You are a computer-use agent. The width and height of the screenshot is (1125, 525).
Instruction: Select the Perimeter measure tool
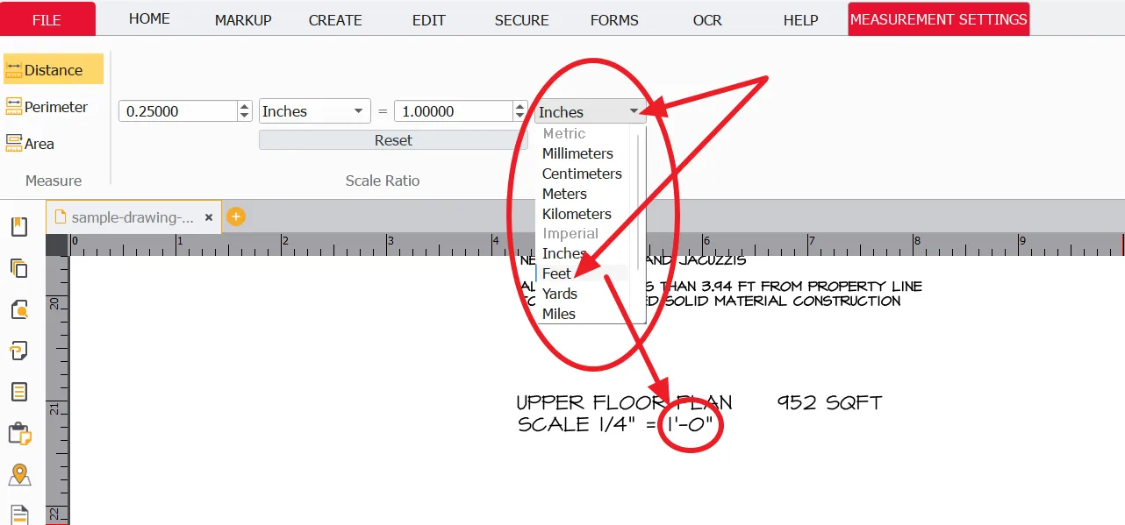click(47, 107)
